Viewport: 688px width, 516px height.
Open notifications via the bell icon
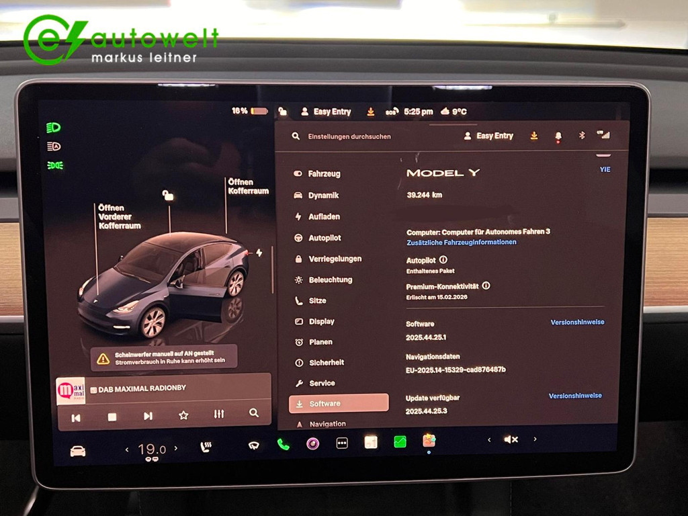[x=557, y=136]
